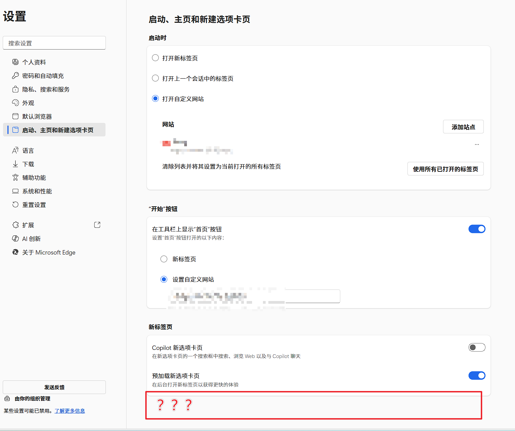The width and height of the screenshot is (515, 431).
Task: Open 默认浏览器 settings icon
Action: pyautogui.click(x=15, y=116)
